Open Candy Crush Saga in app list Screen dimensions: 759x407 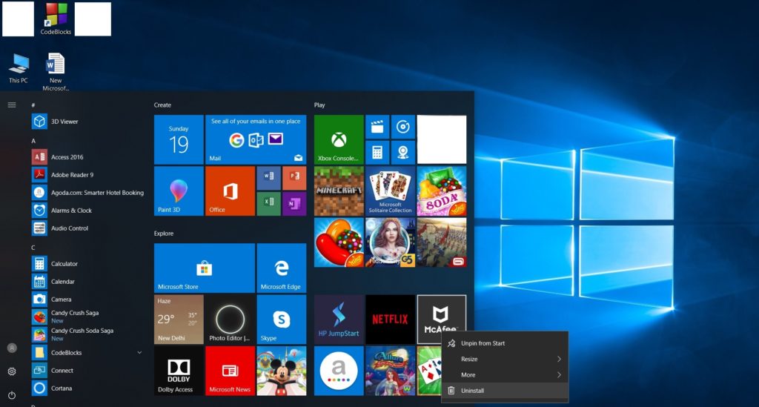[x=87, y=317]
